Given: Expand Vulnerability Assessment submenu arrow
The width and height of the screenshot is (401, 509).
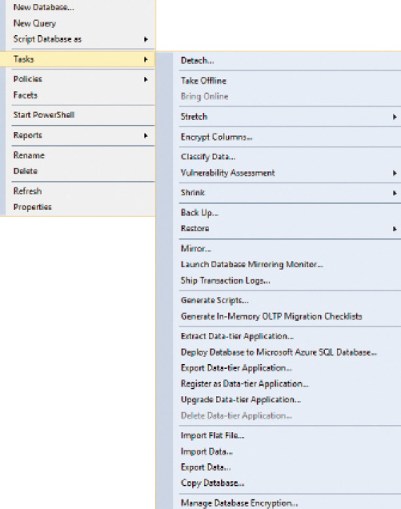Looking at the screenshot, I should pos(395,173).
